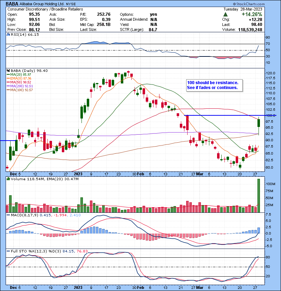Click the Mkt Cap value 258.1B
Image resolution: width=281 pixels, height=291 pixels.
[104, 25]
